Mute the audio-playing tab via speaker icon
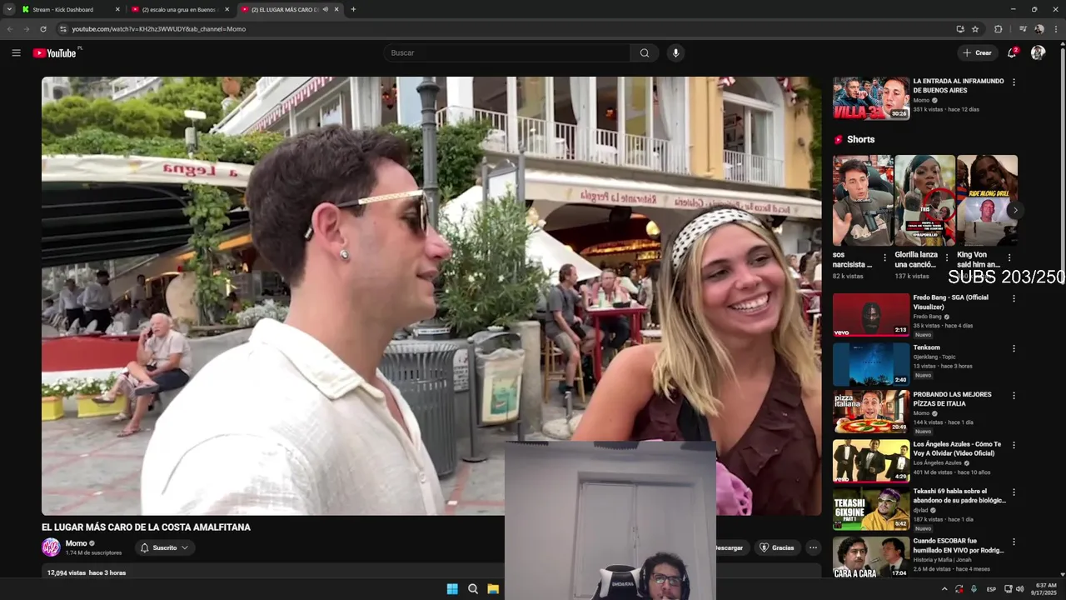 (325, 9)
